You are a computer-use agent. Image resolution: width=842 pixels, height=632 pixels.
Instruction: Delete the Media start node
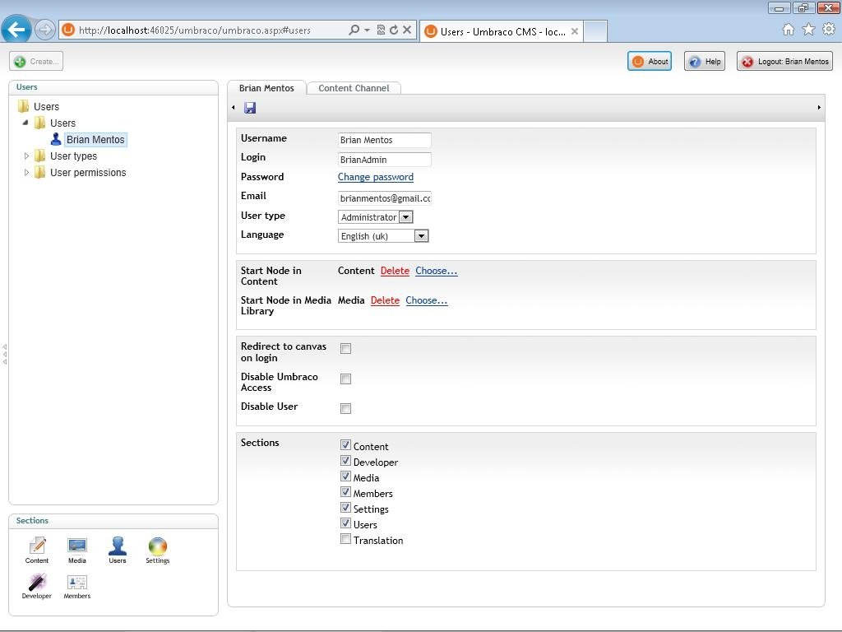[x=385, y=300]
